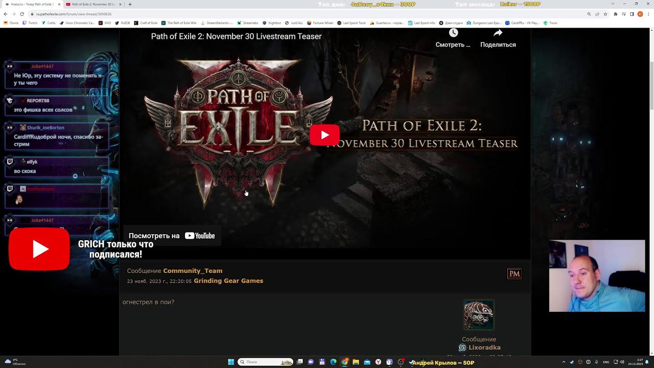Open the Fortune Wheel bookmark
This screenshot has height=368, width=654.
(320, 23)
